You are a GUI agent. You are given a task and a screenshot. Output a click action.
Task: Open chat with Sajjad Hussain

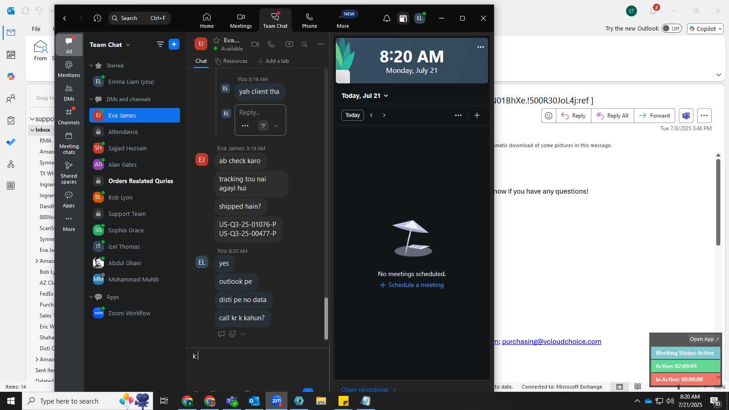[x=135, y=148]
